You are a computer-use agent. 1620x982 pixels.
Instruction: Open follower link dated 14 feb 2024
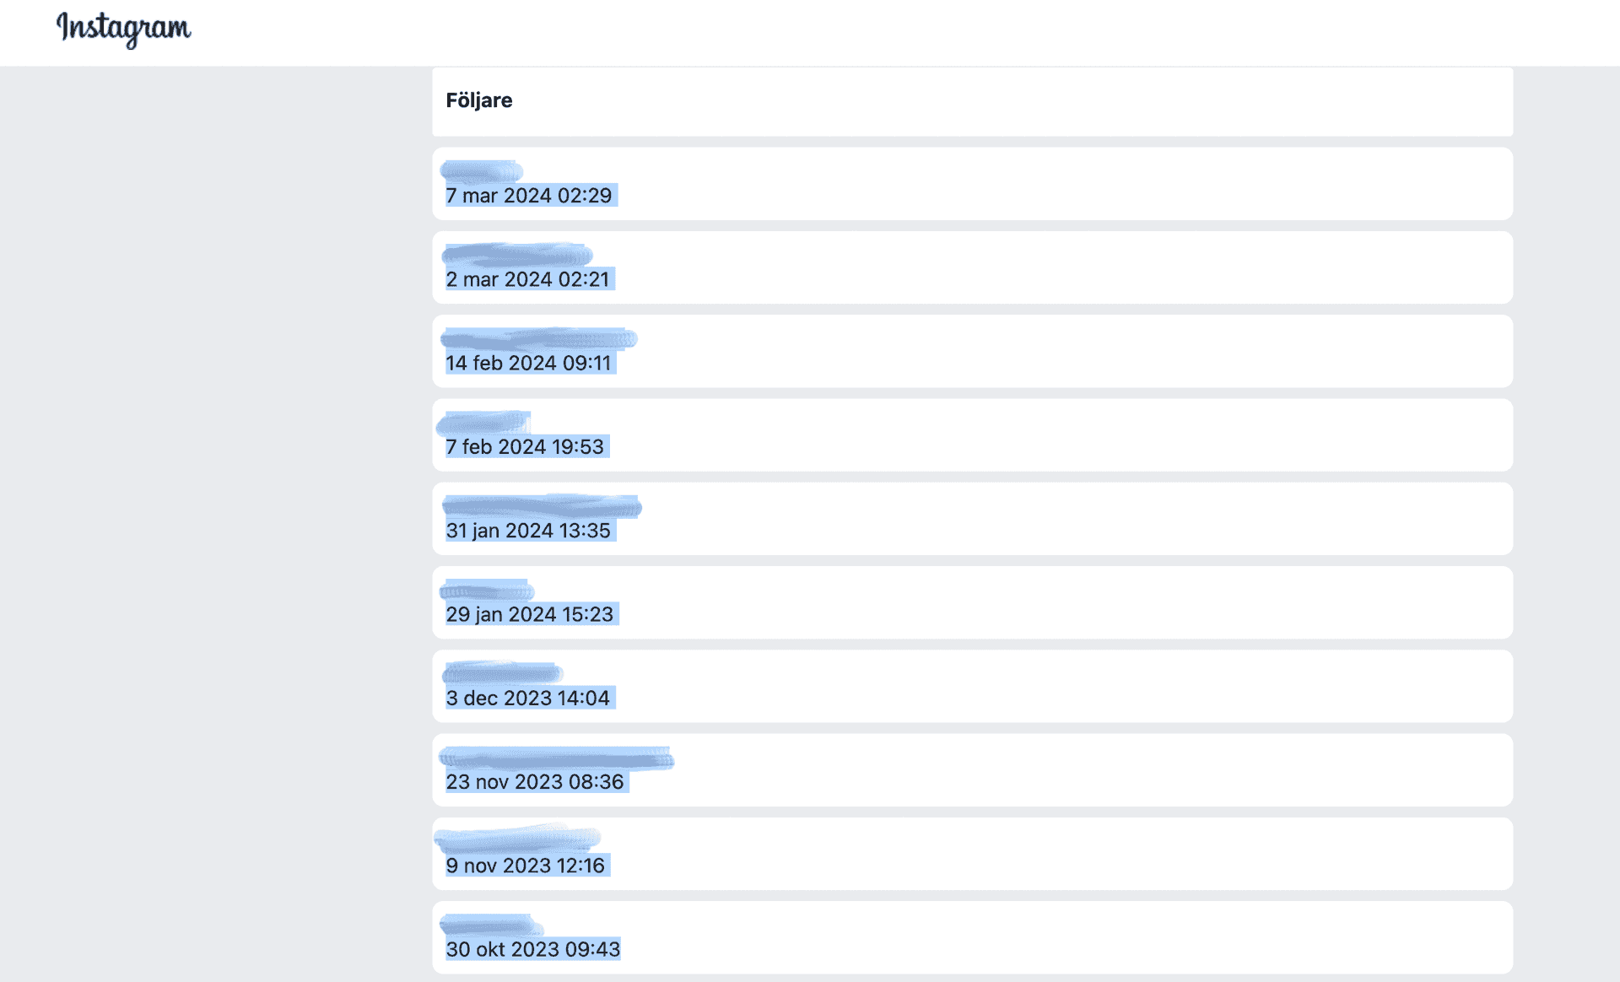click(538, 339)
